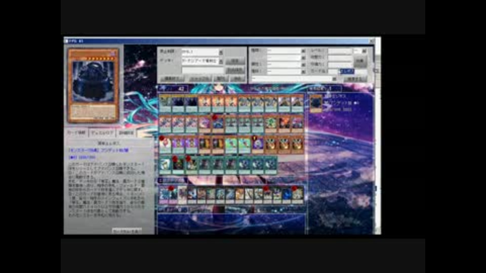Click the second purple card in third deck row
Viewport: 486px width, 273px height.
pyautogui.click(x=191, y=145)
